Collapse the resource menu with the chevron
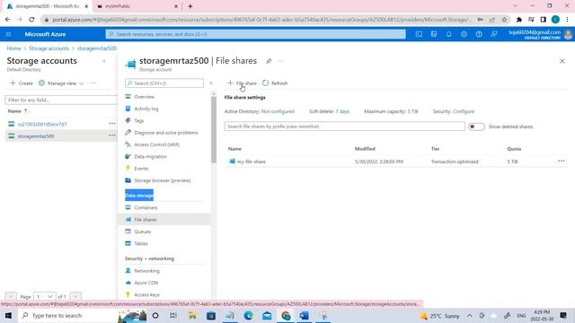This screenshot has width=575, height=323. point(211,83)
